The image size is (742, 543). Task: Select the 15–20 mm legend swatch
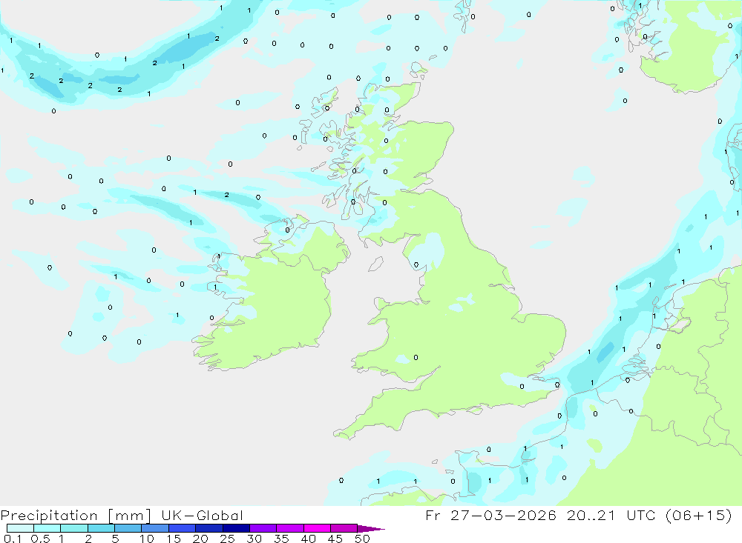[x=183, y=528]
